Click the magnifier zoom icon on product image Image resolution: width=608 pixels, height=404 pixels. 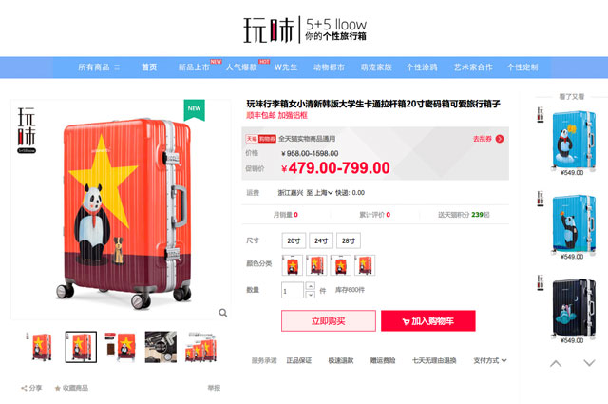(223, 313)
